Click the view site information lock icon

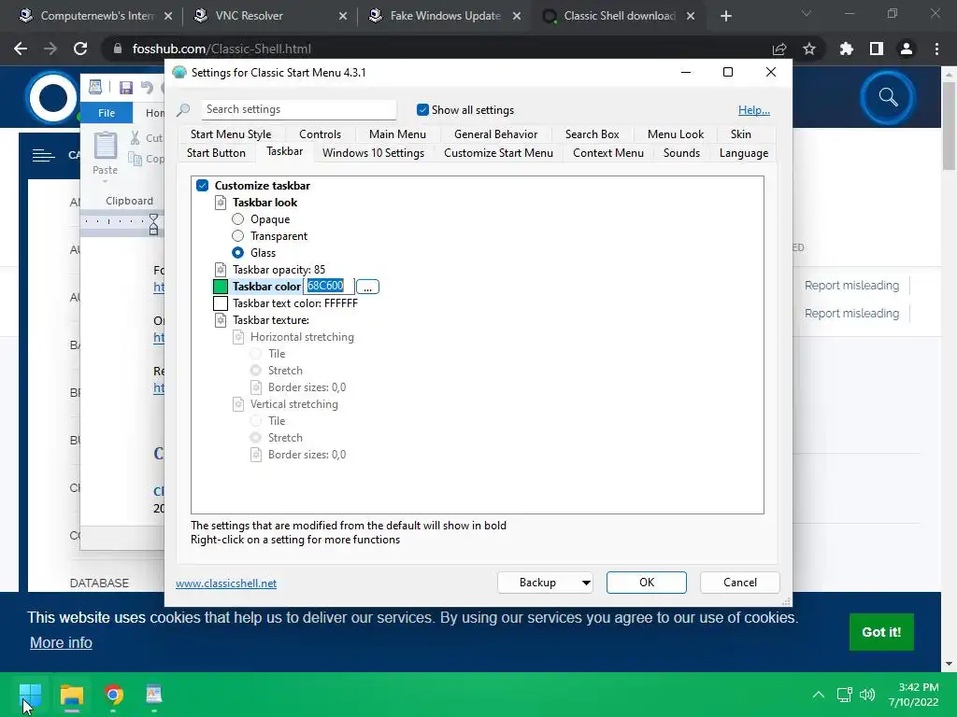(x=118, y=49)
